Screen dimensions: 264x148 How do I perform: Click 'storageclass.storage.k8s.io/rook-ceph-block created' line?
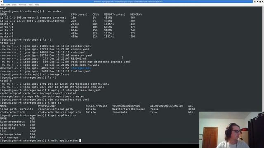42,97
